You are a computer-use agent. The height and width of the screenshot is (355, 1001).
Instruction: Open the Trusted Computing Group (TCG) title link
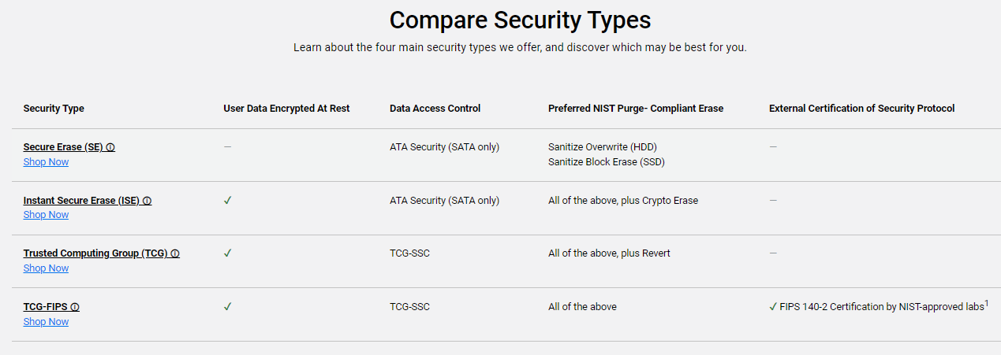click(95, 253)
